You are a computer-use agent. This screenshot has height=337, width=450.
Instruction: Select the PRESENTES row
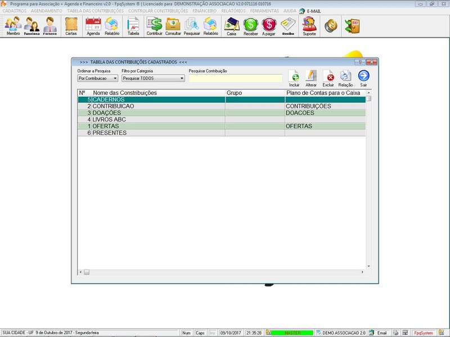[222, 133]
